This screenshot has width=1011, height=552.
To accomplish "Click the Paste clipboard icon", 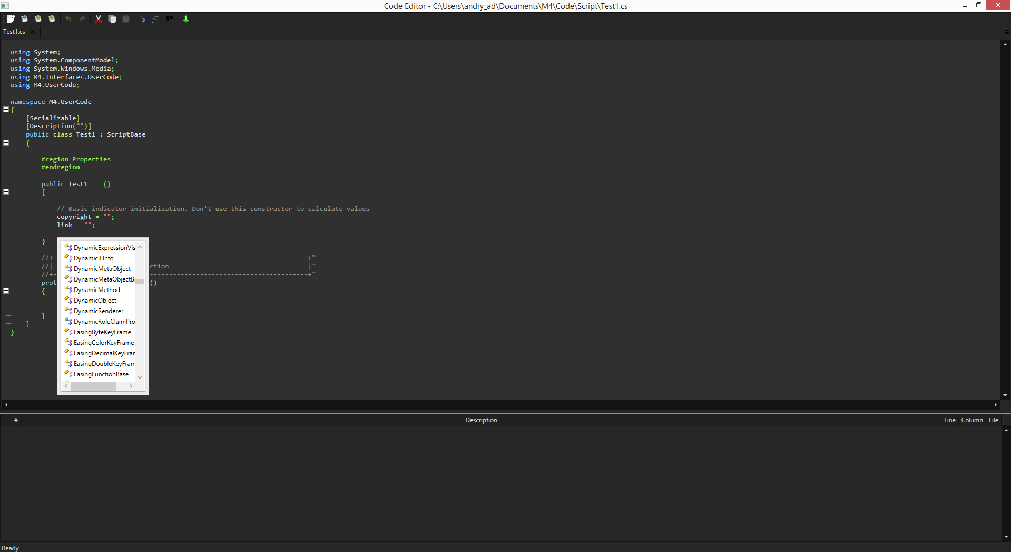I will [126, 19].
